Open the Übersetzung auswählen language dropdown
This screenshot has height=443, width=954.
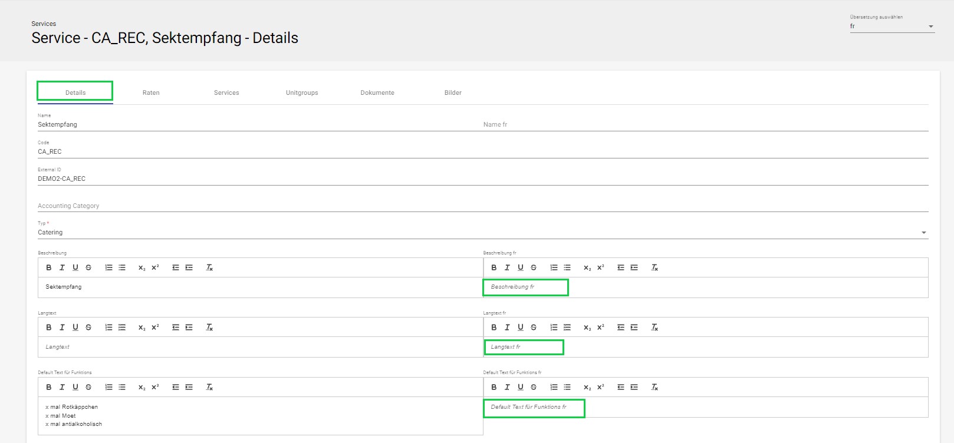point(892,27)
